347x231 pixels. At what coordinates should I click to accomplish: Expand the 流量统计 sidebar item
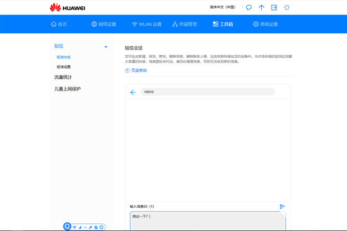click(64, 77)
